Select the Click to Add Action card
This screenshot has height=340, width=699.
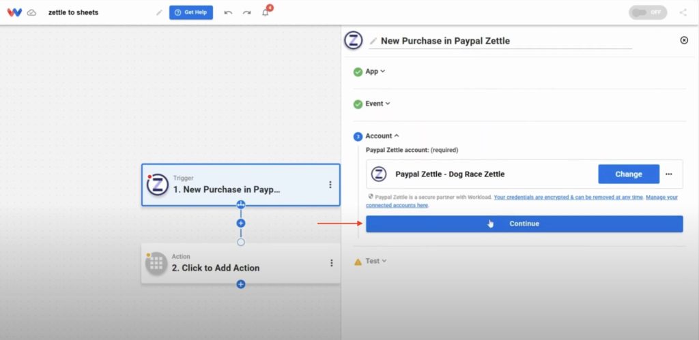pos(241,263)
